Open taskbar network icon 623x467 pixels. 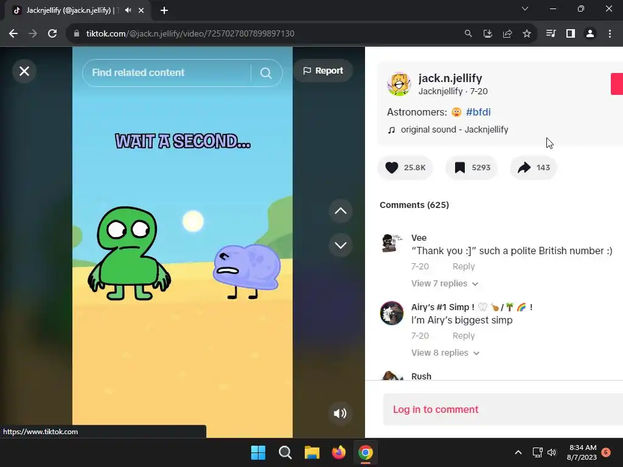(x=537, y=452)
